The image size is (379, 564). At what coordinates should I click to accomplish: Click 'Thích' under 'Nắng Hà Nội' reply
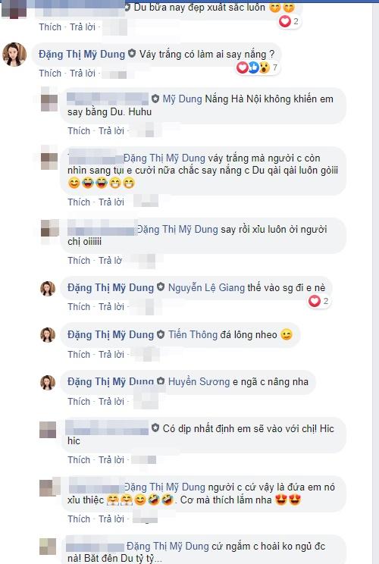tap(79, 131)
